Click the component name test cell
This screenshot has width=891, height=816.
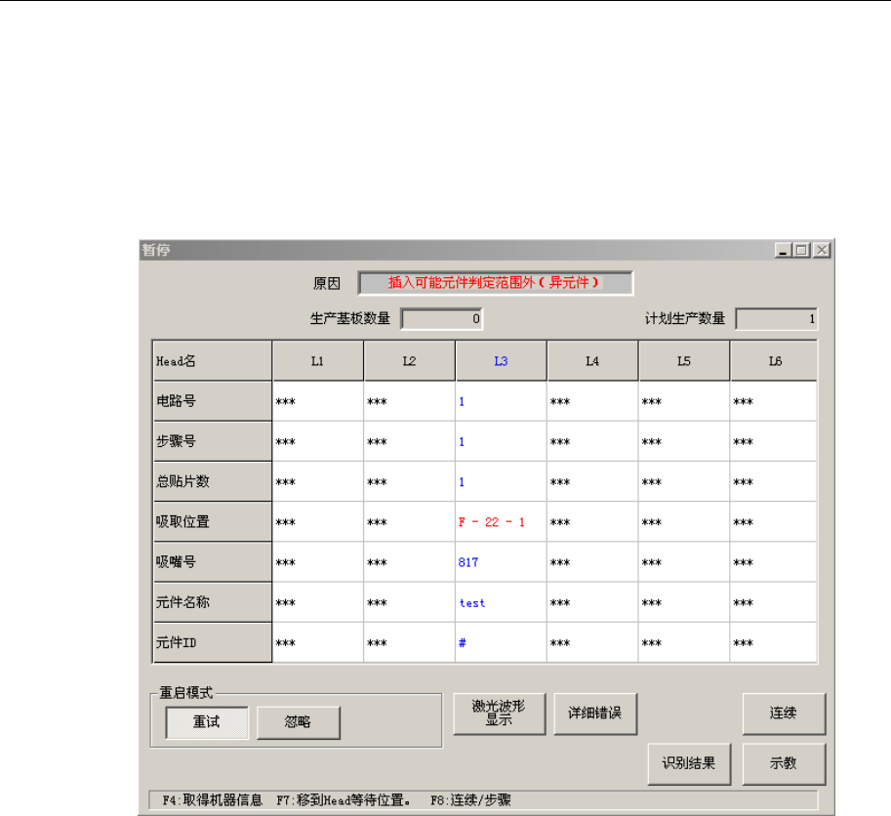[x=501, y=603]
